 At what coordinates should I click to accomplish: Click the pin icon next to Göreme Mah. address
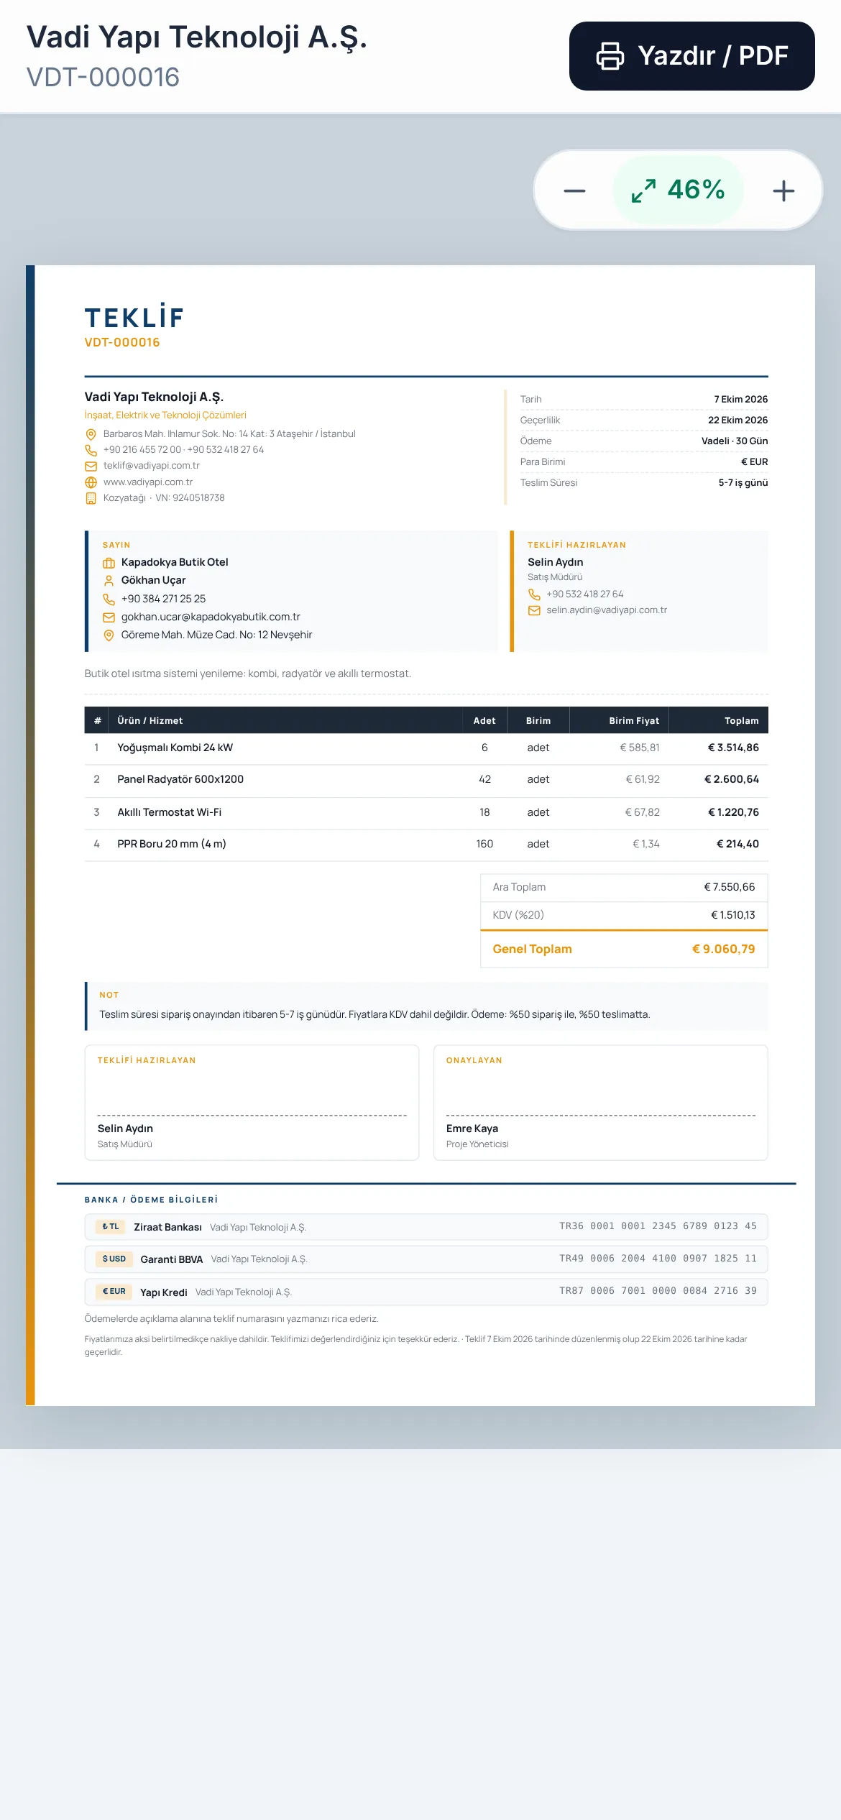[109, 635]
